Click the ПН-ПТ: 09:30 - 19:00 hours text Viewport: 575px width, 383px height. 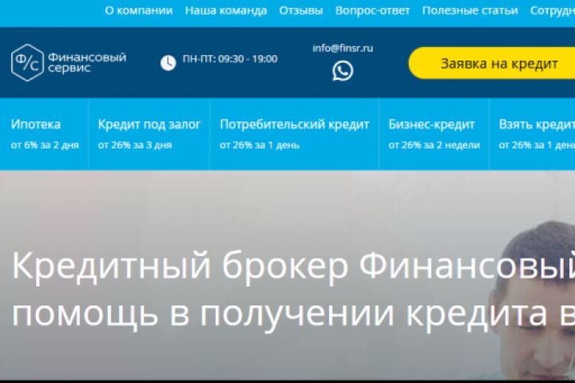[x=229, y=59]
